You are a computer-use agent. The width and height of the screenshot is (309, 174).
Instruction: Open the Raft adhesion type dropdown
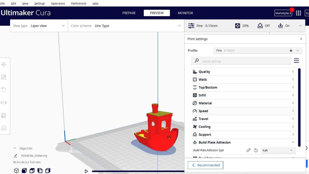point(278,150)
